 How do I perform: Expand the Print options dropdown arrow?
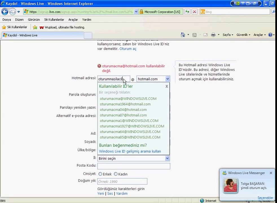(x=219, y=35)
